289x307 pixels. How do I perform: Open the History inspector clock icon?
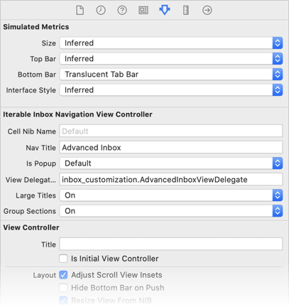[101, 10]
